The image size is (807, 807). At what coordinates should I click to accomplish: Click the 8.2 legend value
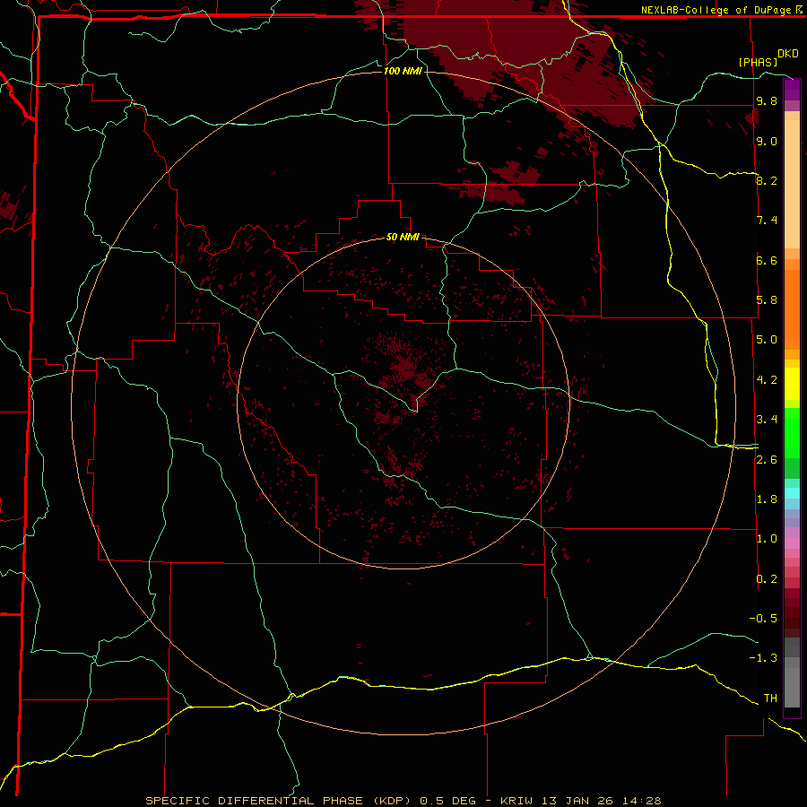click(x=767, y=180)
